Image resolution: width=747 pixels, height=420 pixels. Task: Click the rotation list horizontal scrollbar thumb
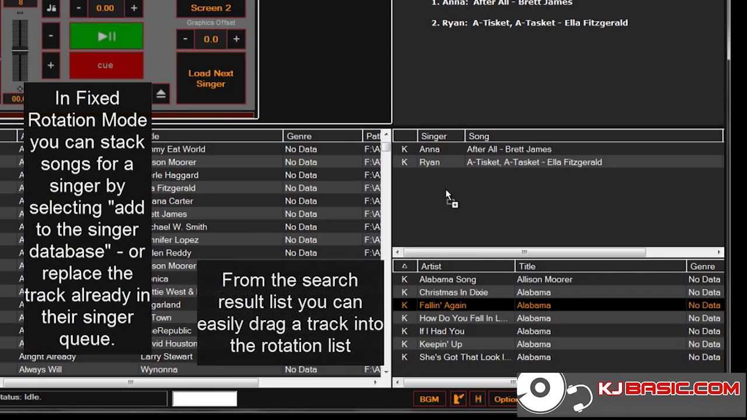(524, 252)
